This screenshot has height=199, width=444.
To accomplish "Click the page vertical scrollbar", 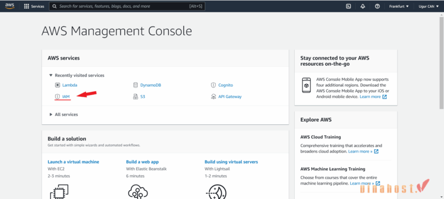I will click(x=441, y=62).
